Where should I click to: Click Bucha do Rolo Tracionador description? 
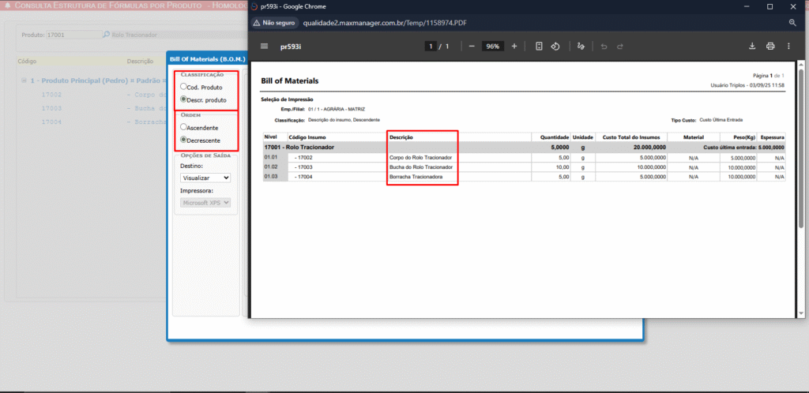point(421,167)
